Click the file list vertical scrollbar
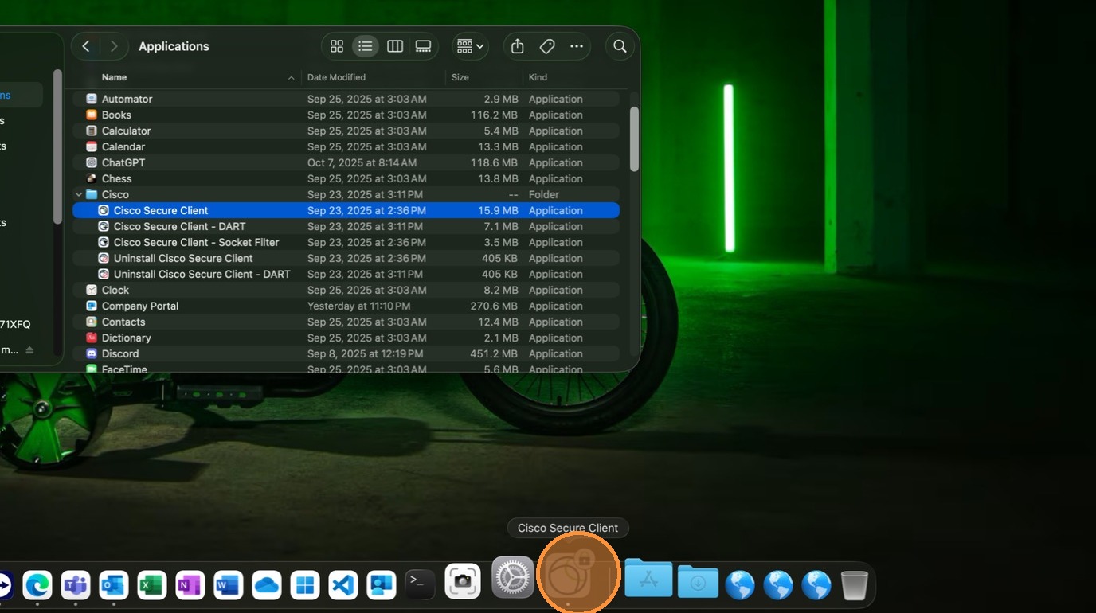The height and width of the screenshot is (613, 1096). tap(634, 139)
